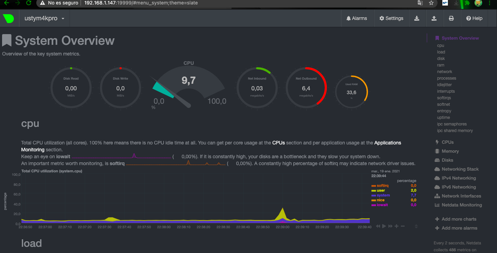Toggle the softirq series in chart legend

(383, 186)
